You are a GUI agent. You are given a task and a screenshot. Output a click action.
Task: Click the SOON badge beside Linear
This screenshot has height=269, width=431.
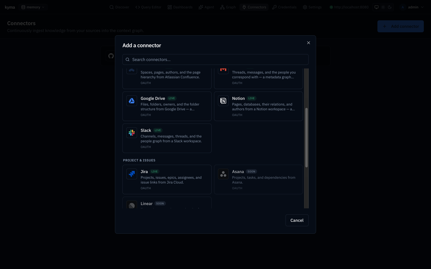(x=160, y=204)
